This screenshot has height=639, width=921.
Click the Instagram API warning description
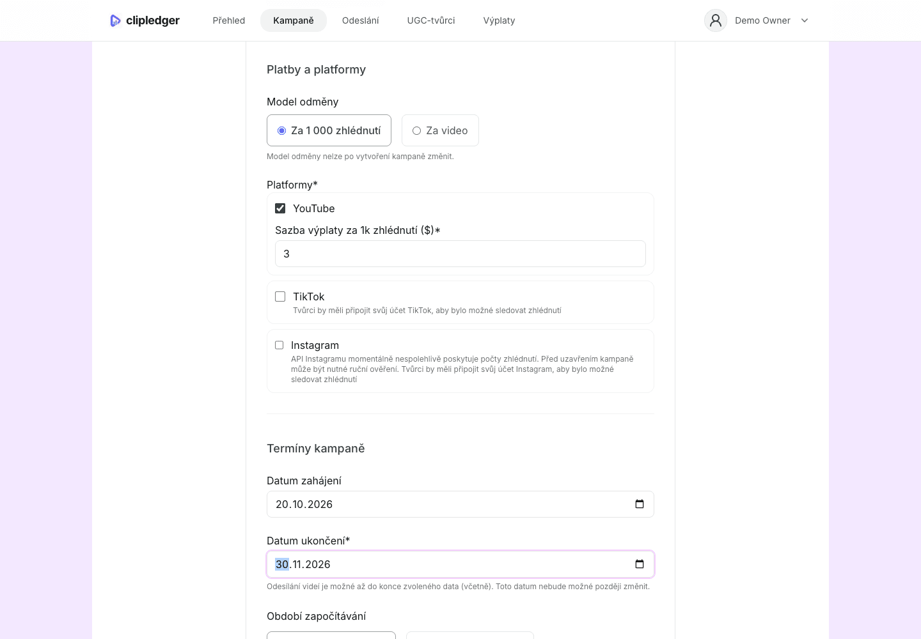[462, 369]
